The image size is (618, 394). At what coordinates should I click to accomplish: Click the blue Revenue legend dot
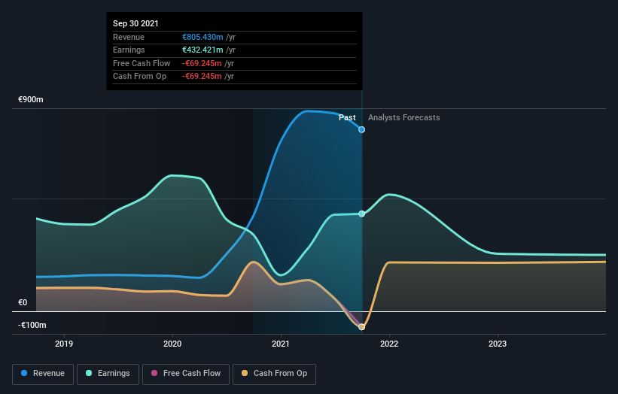coord(24,373)
